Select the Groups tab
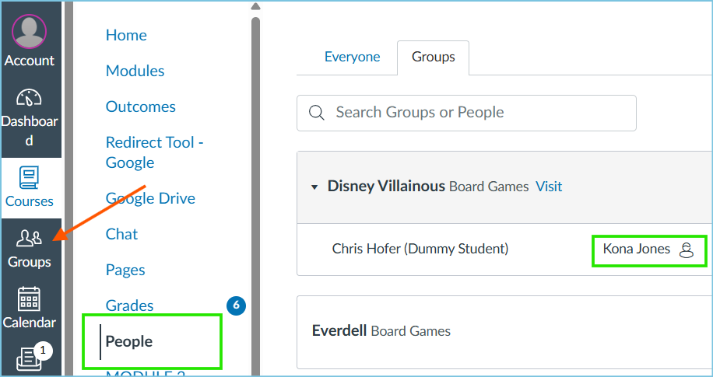The width and height of the screenshot is (713, 377). (x=433, y=57)
